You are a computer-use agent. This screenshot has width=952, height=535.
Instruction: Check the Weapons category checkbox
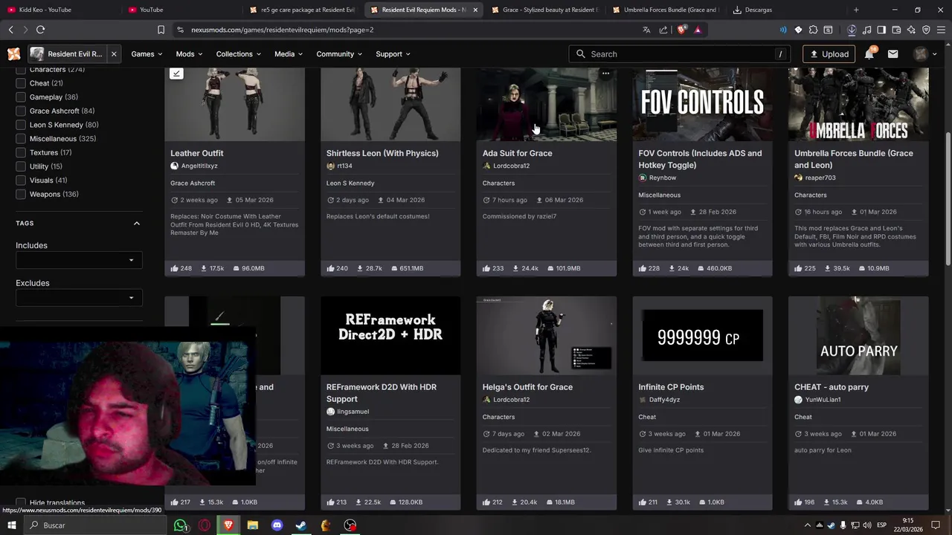click(21, 194)
